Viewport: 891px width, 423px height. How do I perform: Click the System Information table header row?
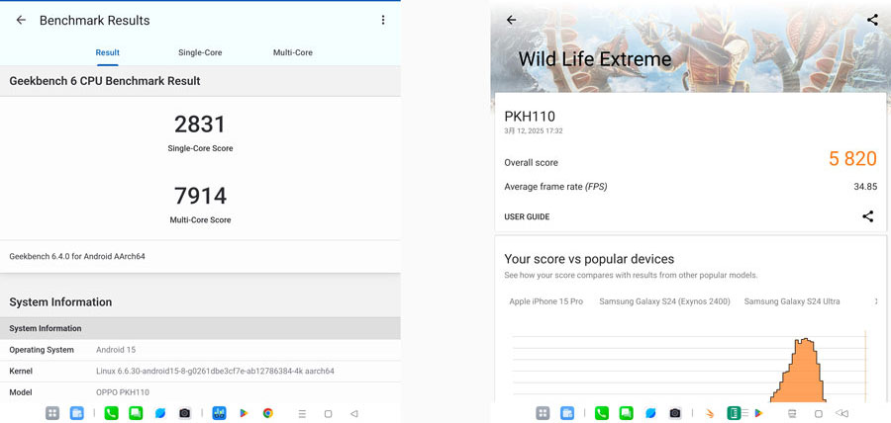tap(200, 328)
